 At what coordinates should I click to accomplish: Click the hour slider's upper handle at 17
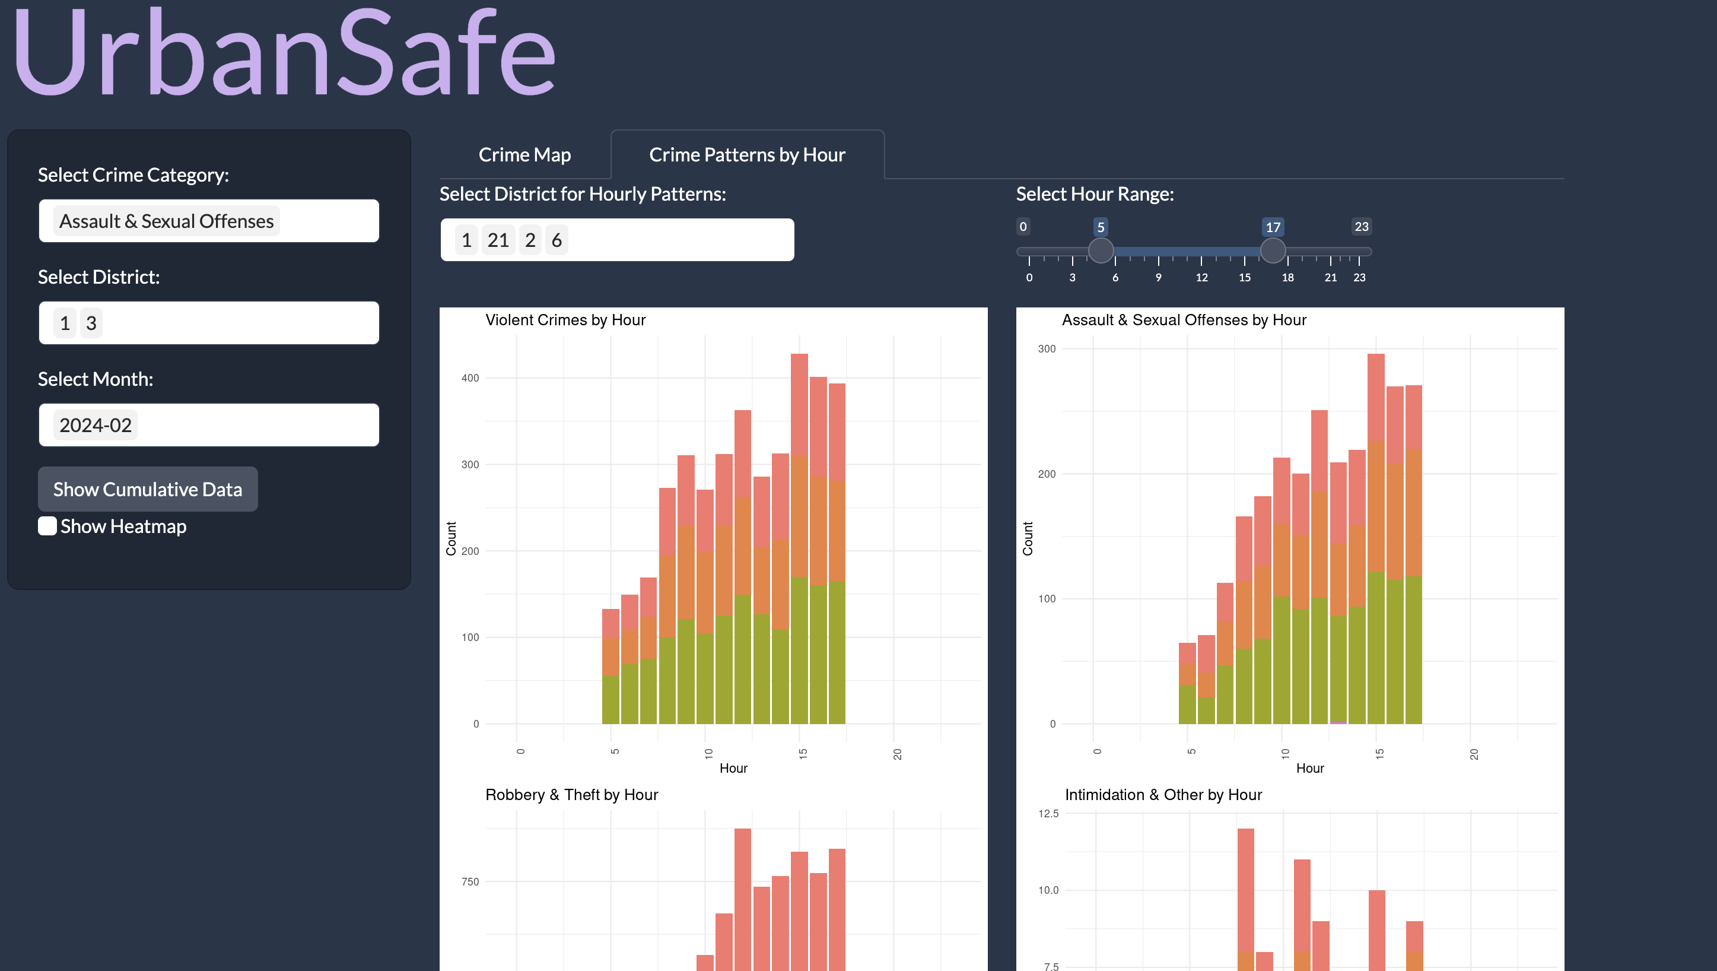pos(1273,250)
